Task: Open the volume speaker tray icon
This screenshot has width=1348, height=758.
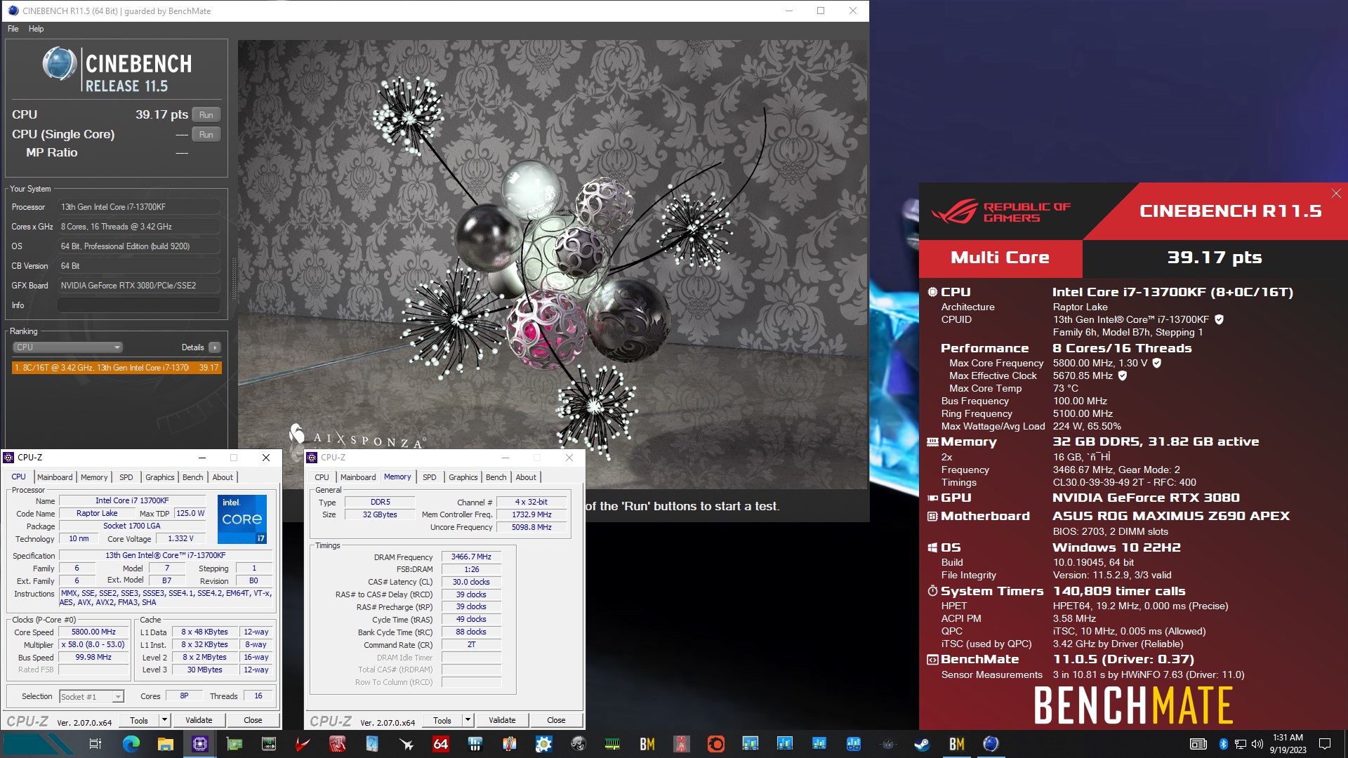Action: [1257, 744]
